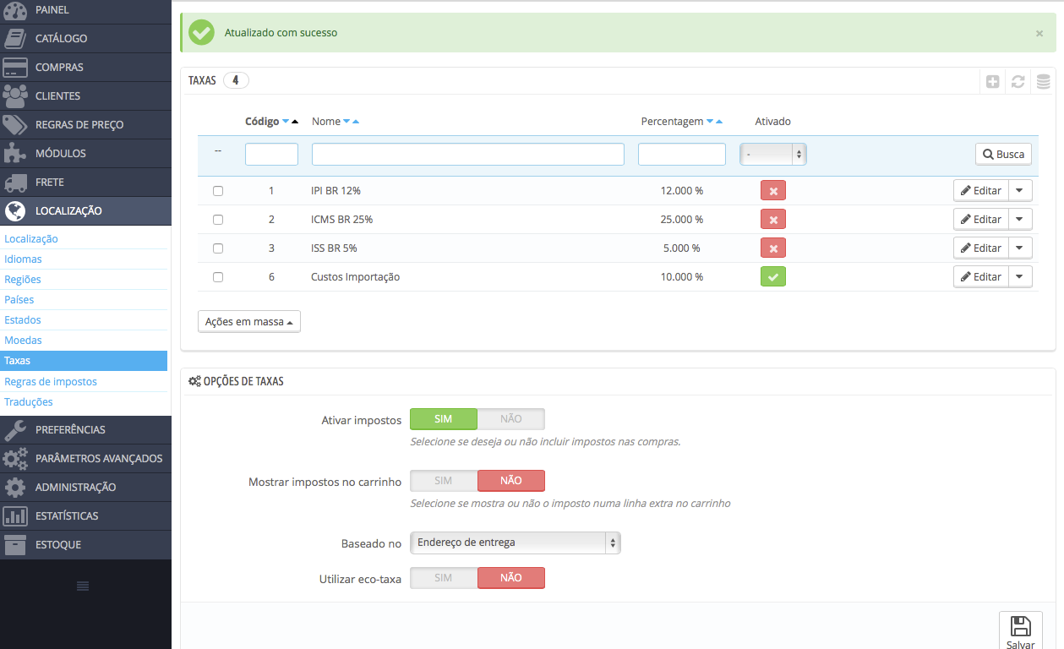Sort Percentagem column descending

click(710, 122)
